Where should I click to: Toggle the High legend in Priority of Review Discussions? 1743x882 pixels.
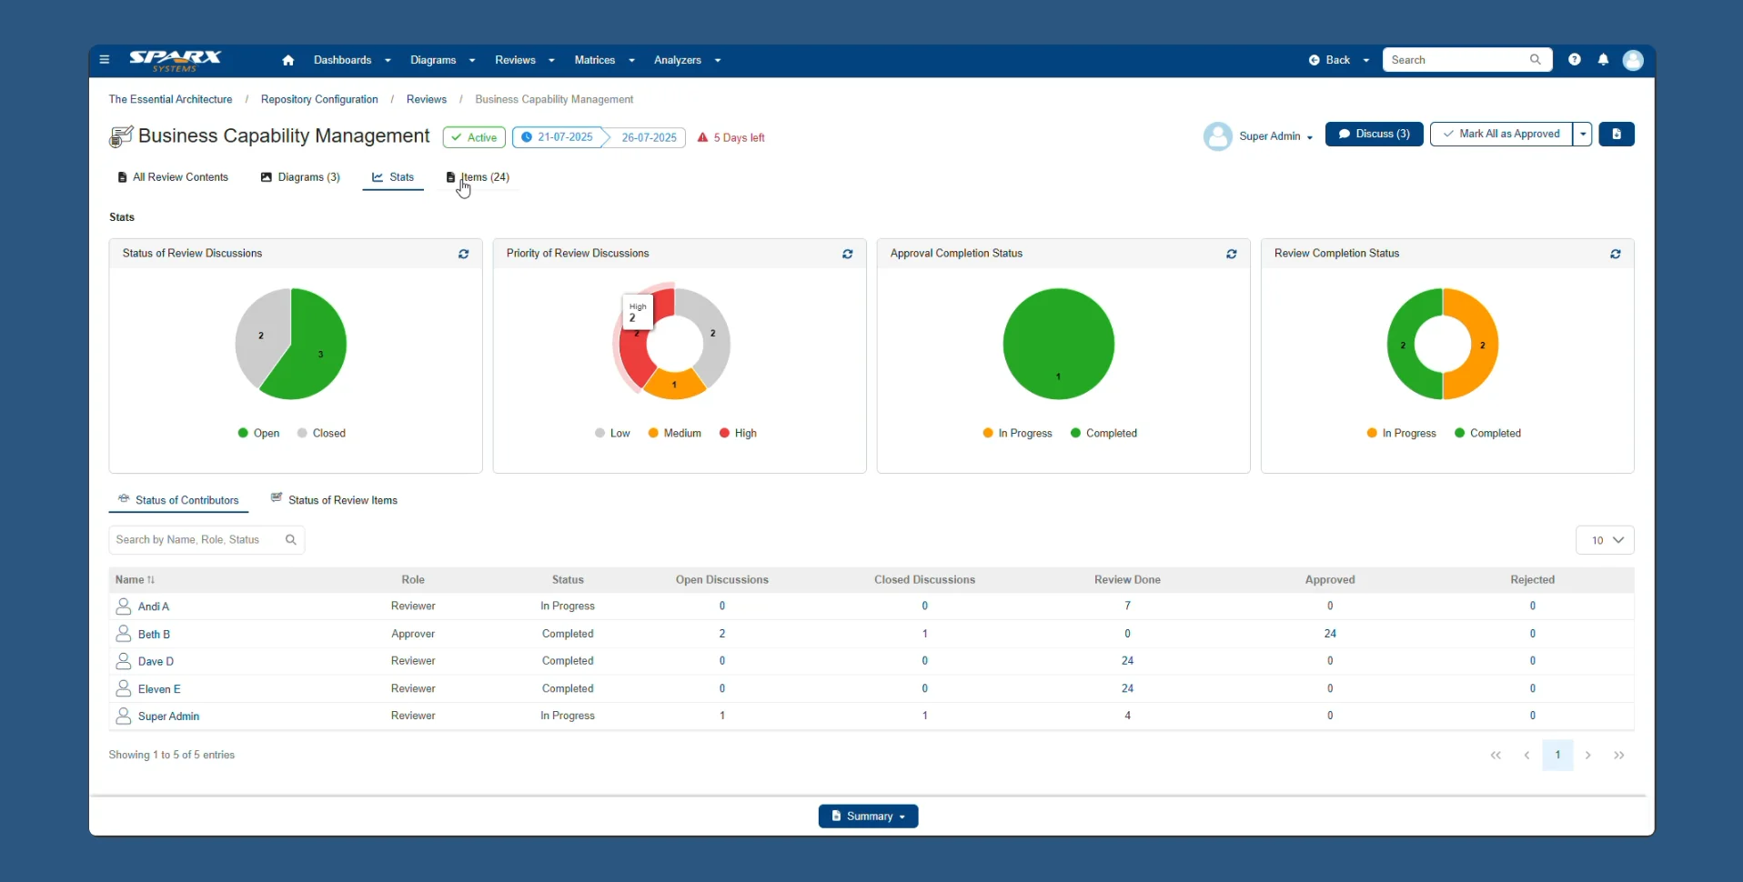click(737, 433)
